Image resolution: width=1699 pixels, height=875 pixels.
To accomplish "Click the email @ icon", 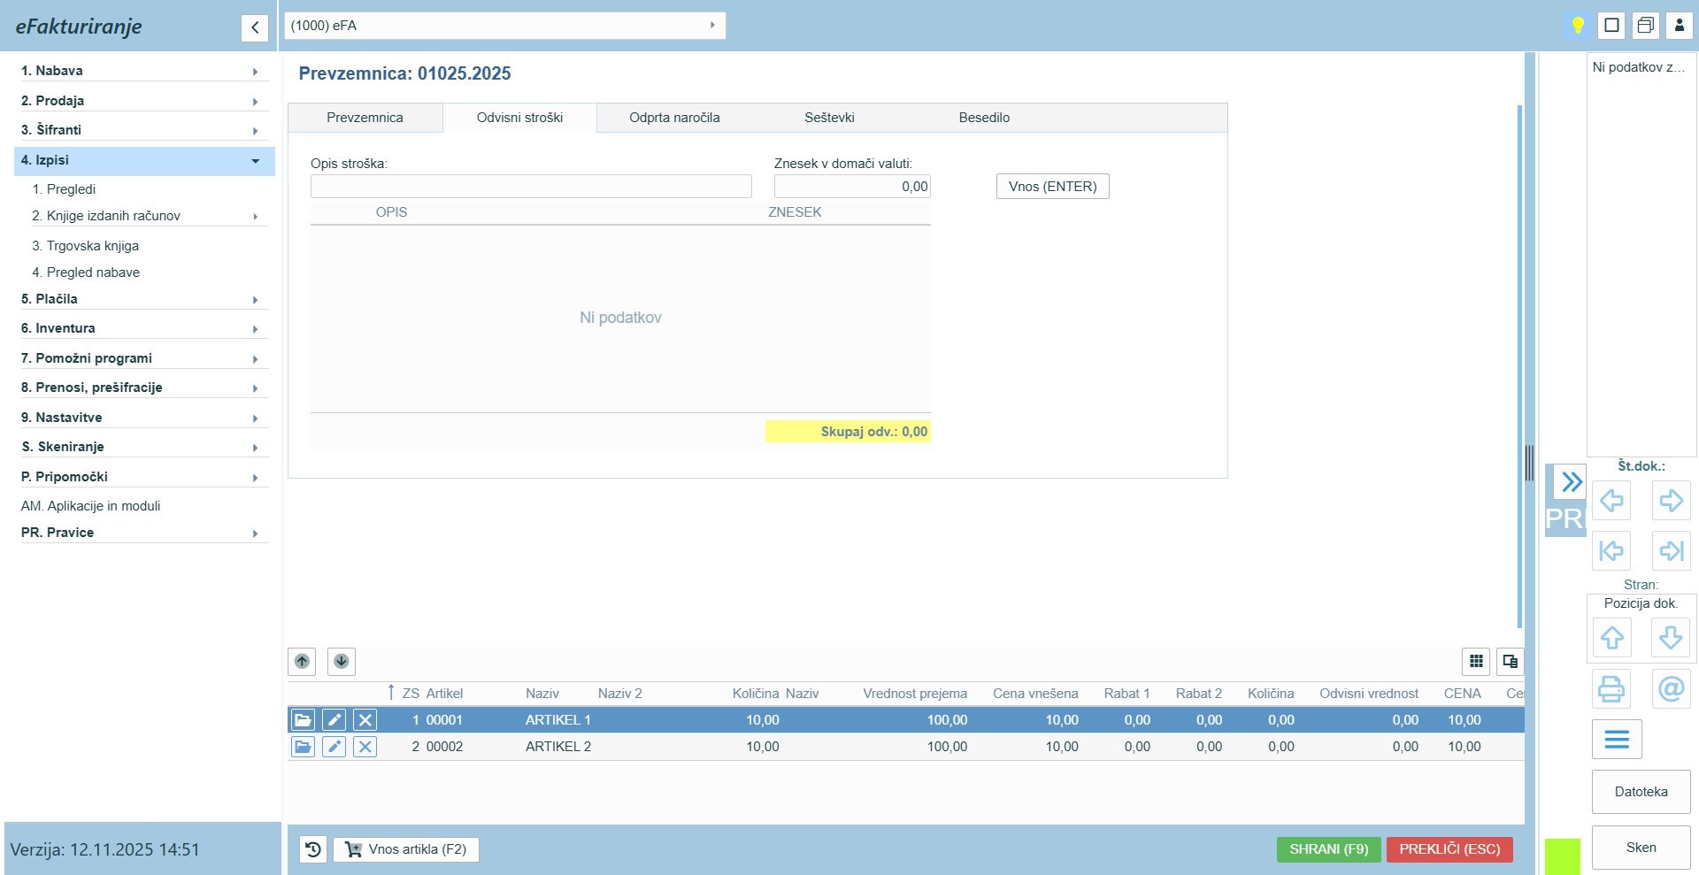I will coord(1671,688).
